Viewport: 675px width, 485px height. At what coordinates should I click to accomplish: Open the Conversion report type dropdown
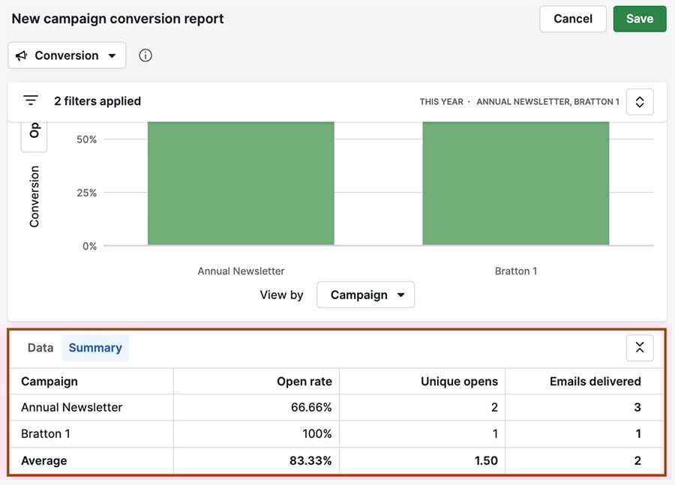(66, 55)
